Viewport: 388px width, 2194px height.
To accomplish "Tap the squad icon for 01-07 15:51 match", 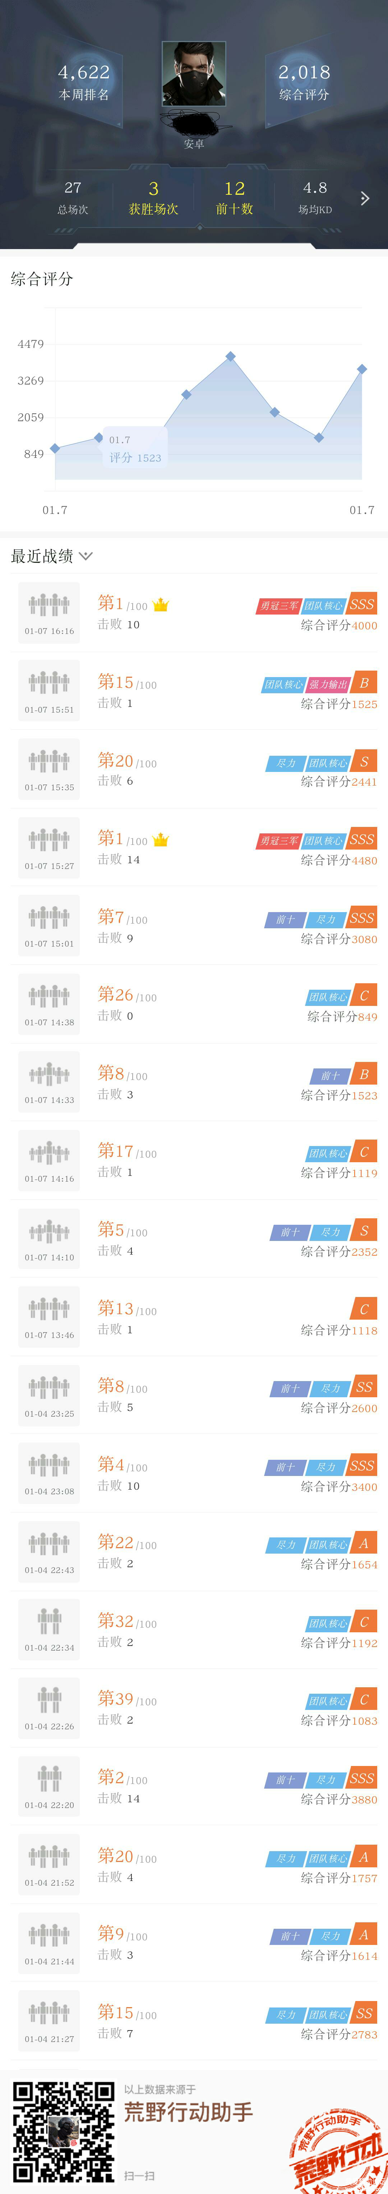I will click(x=49, y=683).
